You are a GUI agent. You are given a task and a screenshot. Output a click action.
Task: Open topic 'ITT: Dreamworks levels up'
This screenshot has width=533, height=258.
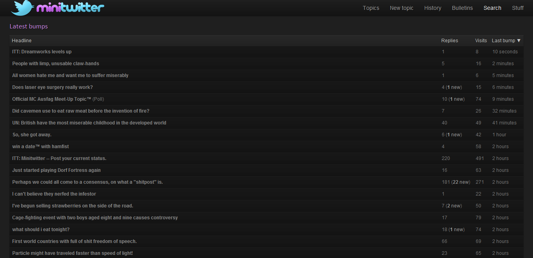pyautogui.click(x=42, y=52)
